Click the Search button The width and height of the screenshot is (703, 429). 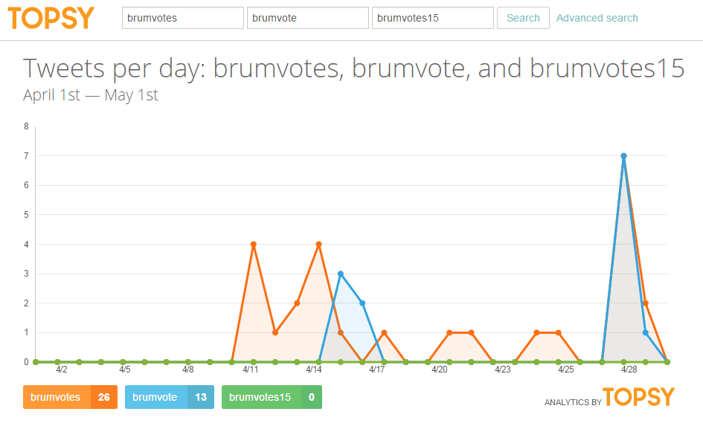point(523,18)
